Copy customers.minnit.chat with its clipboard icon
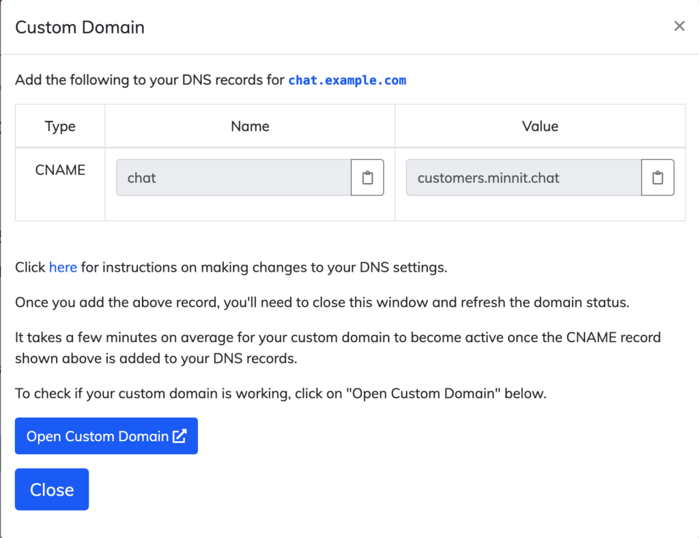Screen dimensions: 699x538 [657, 178]
